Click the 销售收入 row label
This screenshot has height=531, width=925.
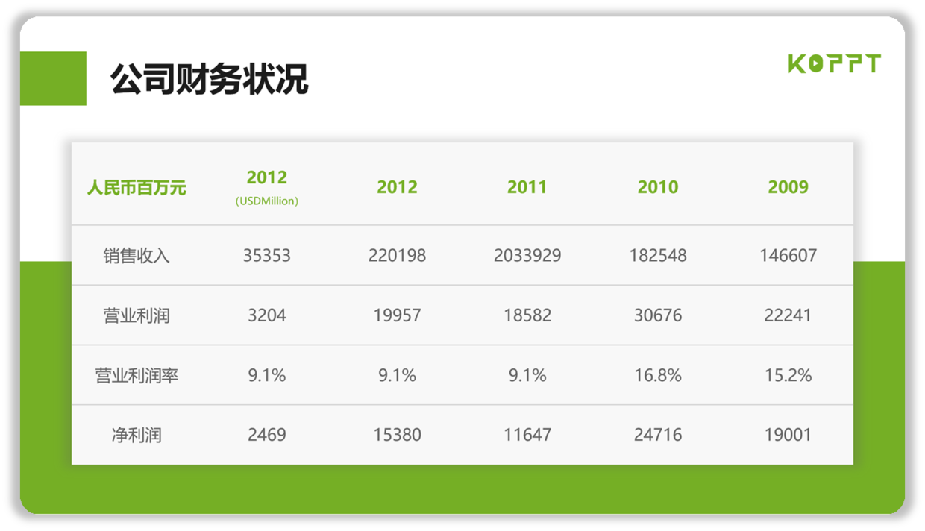[x=137, y=256]
